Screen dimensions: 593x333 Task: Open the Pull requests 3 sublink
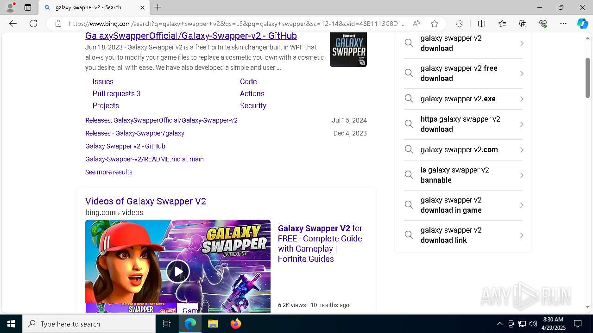tap(117, 93)
